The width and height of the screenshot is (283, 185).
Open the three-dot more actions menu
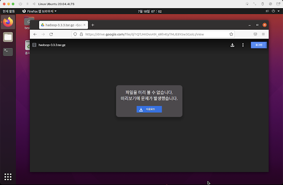click(243, 45)
